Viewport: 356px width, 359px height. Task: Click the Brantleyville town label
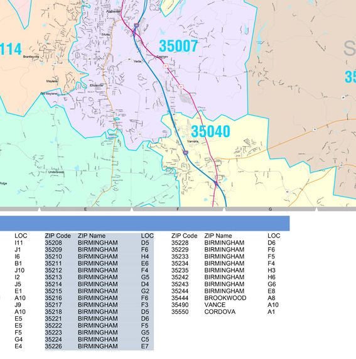click(x=31, y=57)
